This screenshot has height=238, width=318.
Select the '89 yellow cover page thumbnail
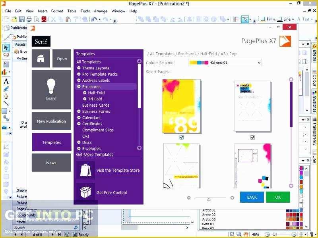pyautogui.click(x=182, y=106)
